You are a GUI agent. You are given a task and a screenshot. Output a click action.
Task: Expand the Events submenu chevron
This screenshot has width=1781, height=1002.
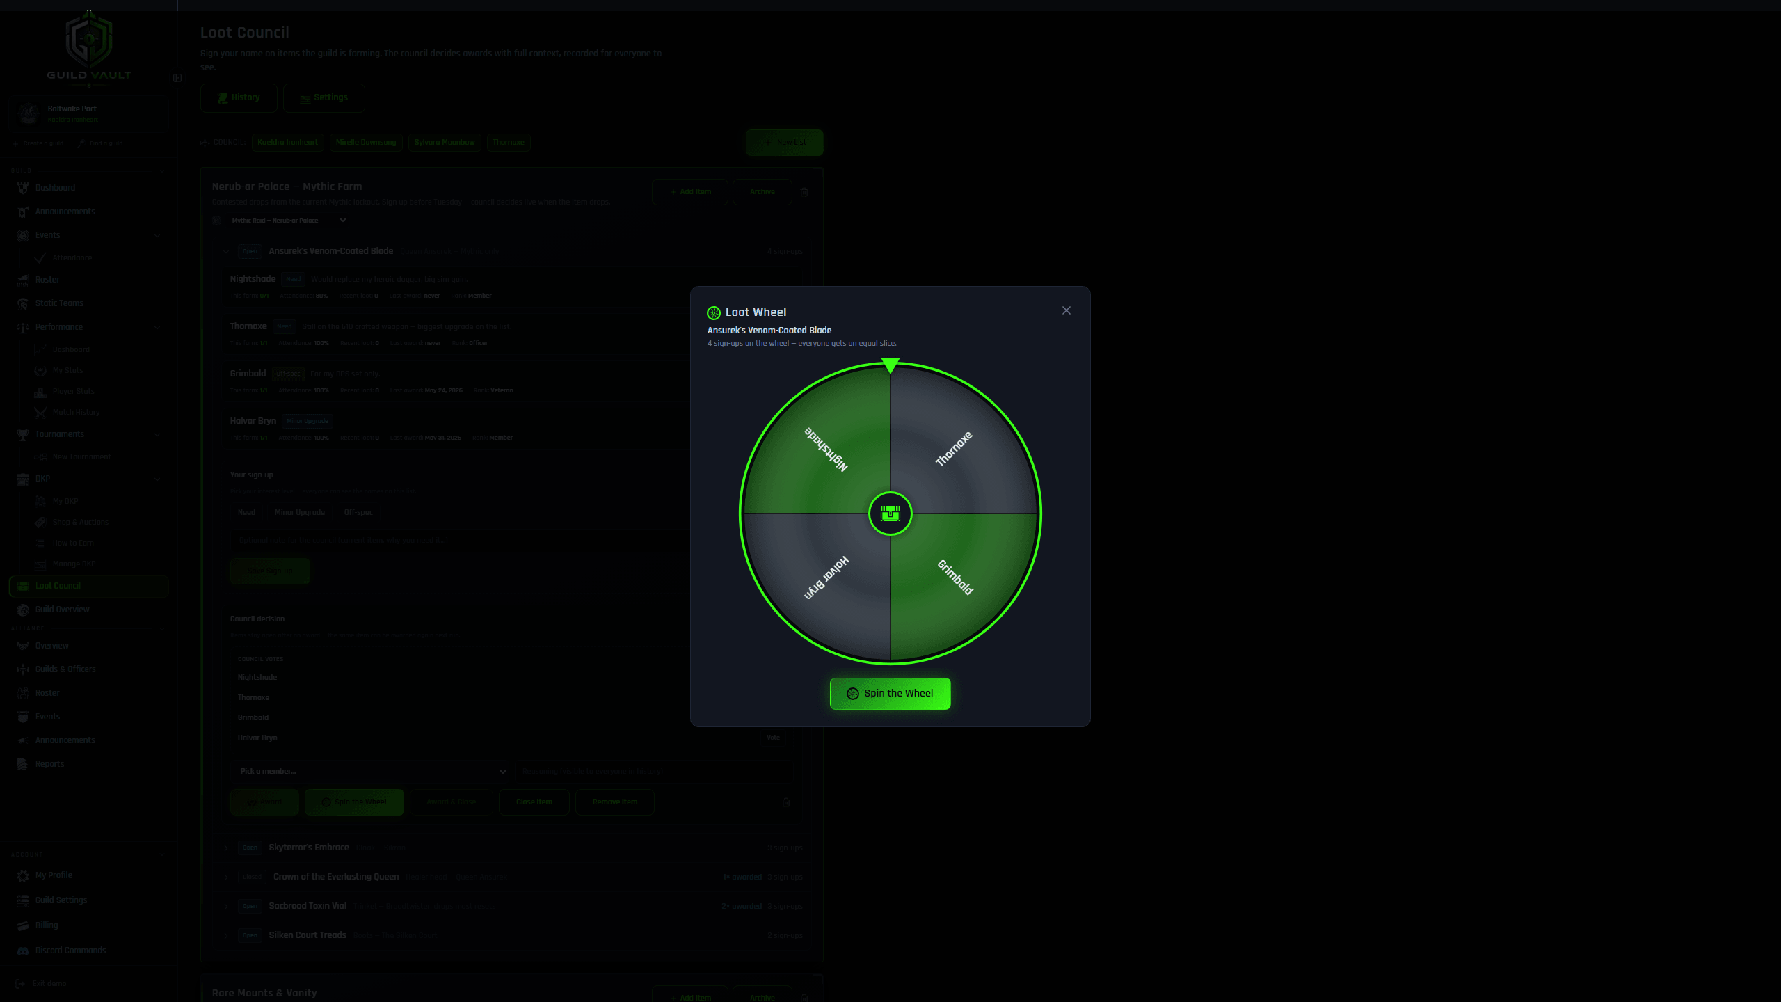pyautogui.click(x=157, y=236)
